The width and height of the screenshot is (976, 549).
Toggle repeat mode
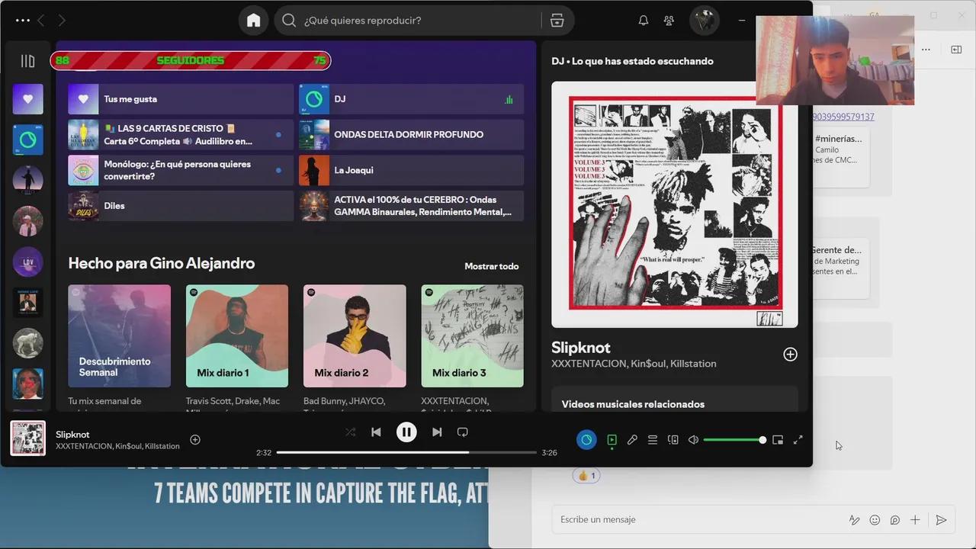(462, 432)
